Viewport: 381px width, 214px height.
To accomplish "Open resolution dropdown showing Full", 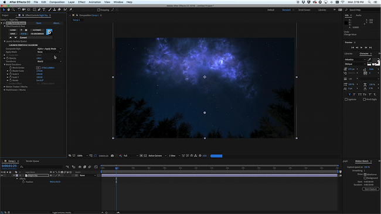I will pyautogui.click(x=131, y=156).
